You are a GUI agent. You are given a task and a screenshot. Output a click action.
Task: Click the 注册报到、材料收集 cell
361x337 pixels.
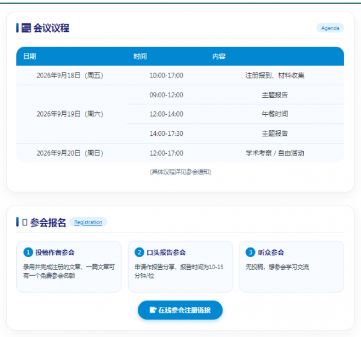tap(275, 76)
